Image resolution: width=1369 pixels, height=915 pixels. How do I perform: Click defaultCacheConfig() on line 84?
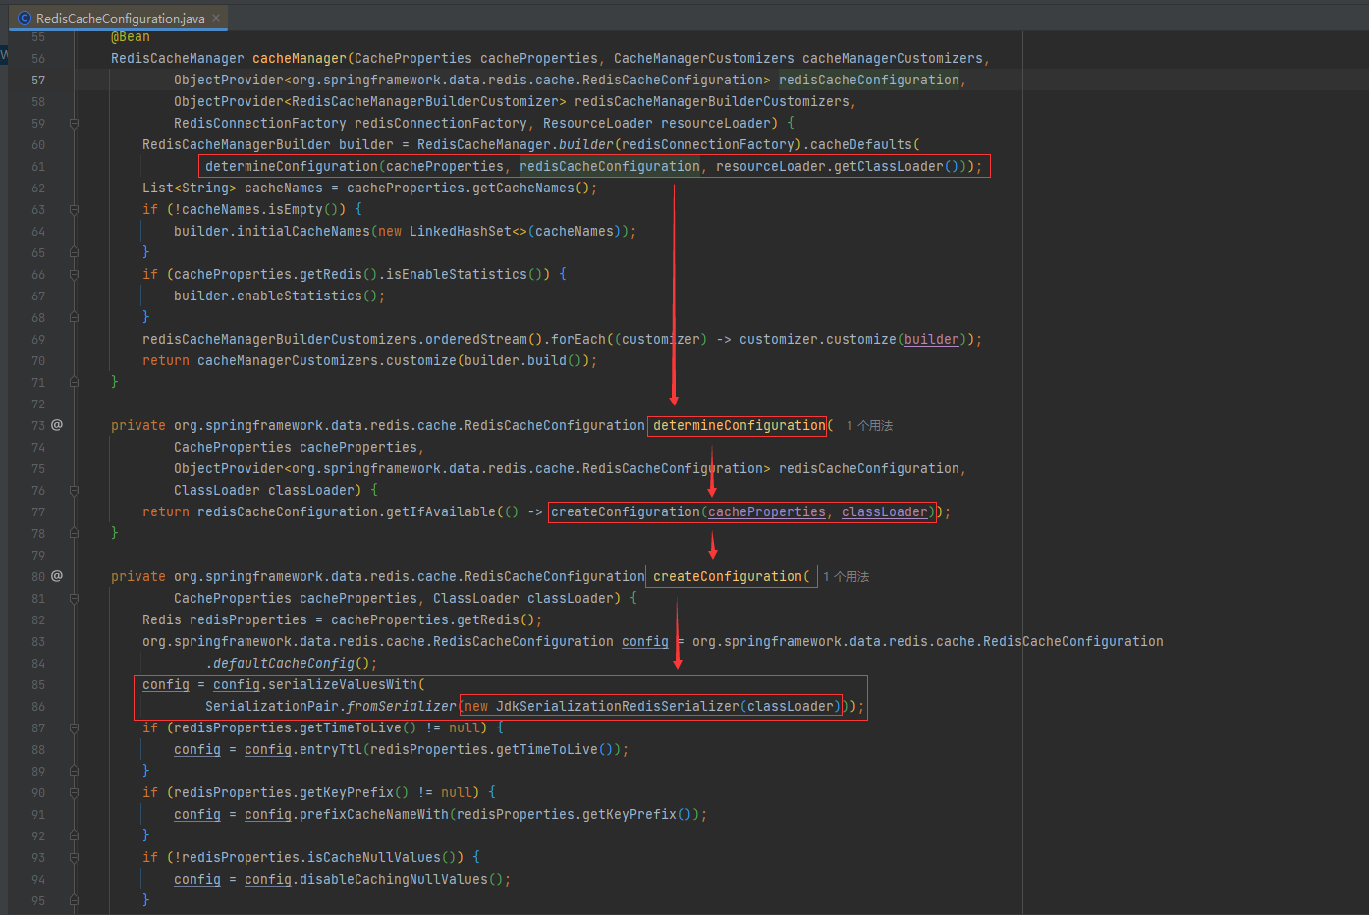coord(292,664)
